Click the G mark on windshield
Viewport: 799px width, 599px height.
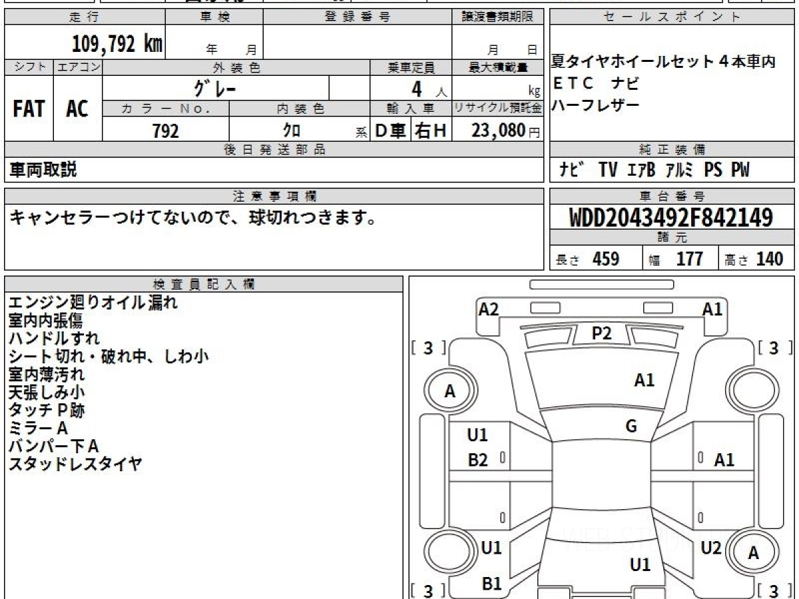tap(631, 427)
